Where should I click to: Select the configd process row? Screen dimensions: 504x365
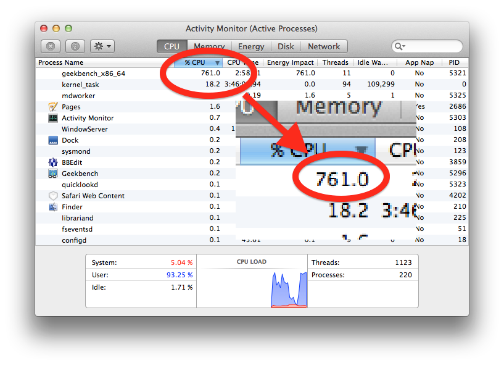point(252,240)
